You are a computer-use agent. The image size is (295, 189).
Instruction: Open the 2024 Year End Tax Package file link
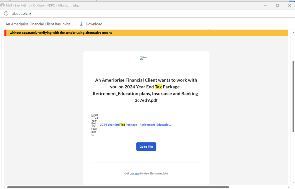tap(135, 125)
